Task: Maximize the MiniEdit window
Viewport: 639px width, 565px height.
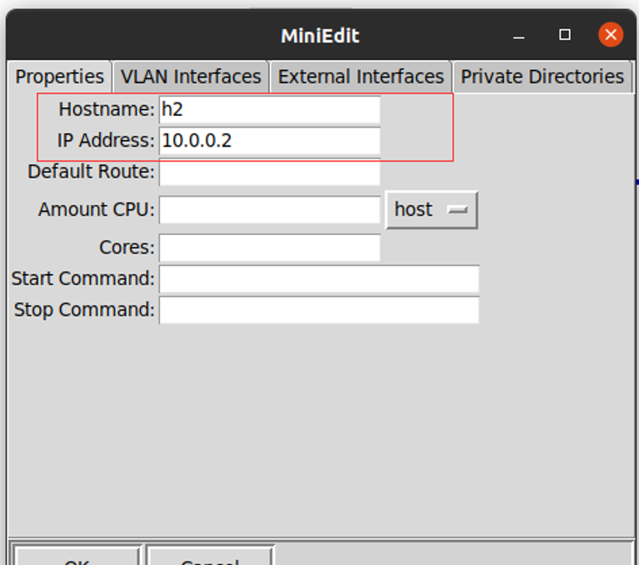Action: tap(565, 35)
